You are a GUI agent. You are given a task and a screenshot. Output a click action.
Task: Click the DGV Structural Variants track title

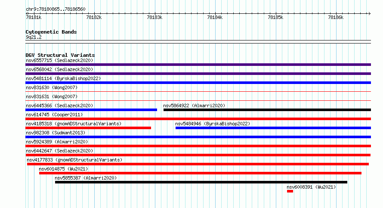[x=60, y=55]
